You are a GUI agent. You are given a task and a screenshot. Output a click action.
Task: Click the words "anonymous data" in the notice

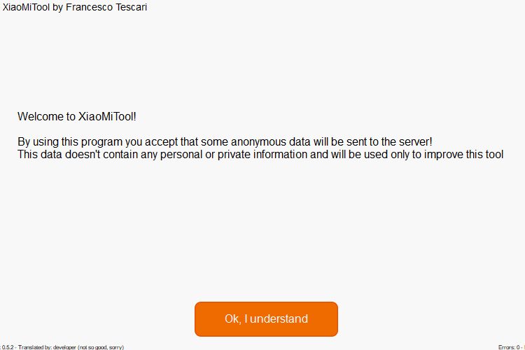[271, 141]
